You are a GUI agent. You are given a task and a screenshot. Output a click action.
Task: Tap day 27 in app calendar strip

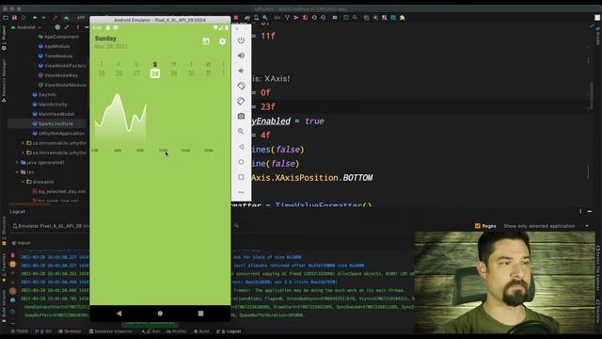click(136, 73)
